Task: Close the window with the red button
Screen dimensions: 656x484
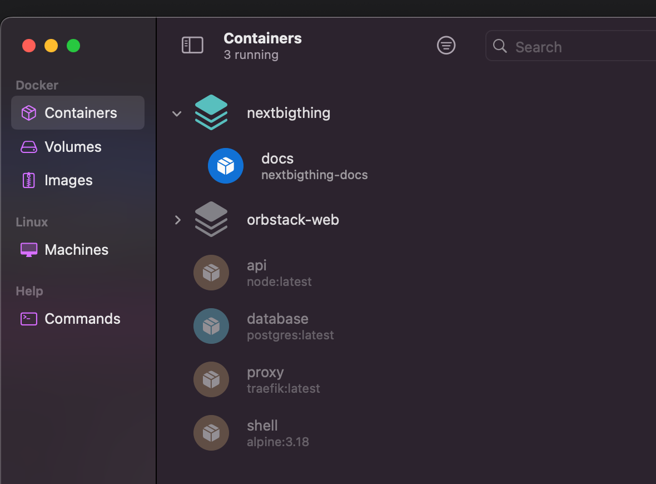Action: point(29,46)
